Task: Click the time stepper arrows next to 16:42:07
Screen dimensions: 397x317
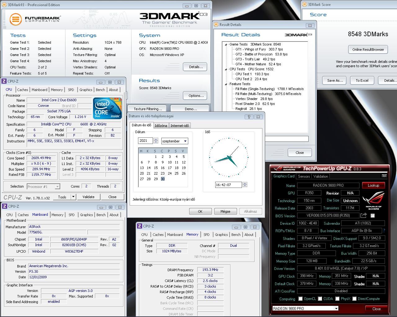Action: (x=245, y=185)
